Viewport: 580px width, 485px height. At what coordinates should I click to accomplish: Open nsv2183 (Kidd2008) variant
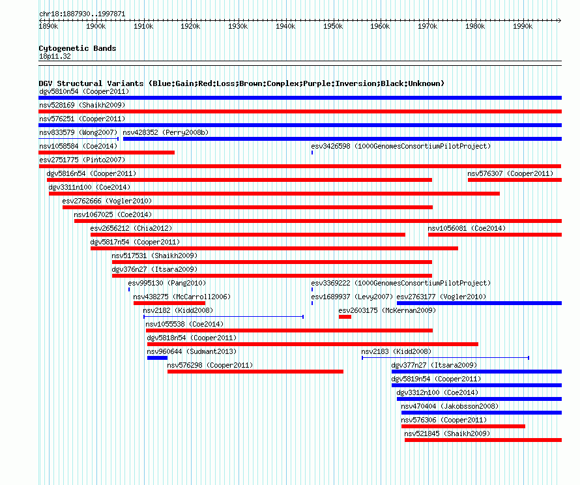coord(396,351)
